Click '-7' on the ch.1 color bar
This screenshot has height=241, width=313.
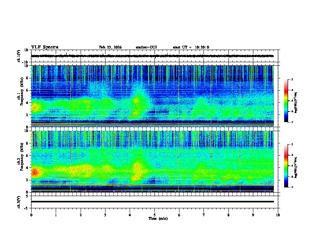click(x=292, y=122)
